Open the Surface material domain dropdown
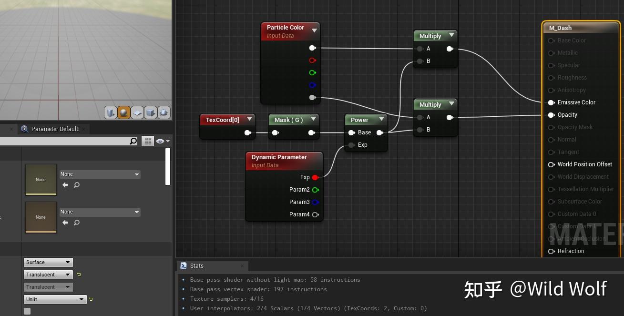624x316 pixels. tap(48, 262)
